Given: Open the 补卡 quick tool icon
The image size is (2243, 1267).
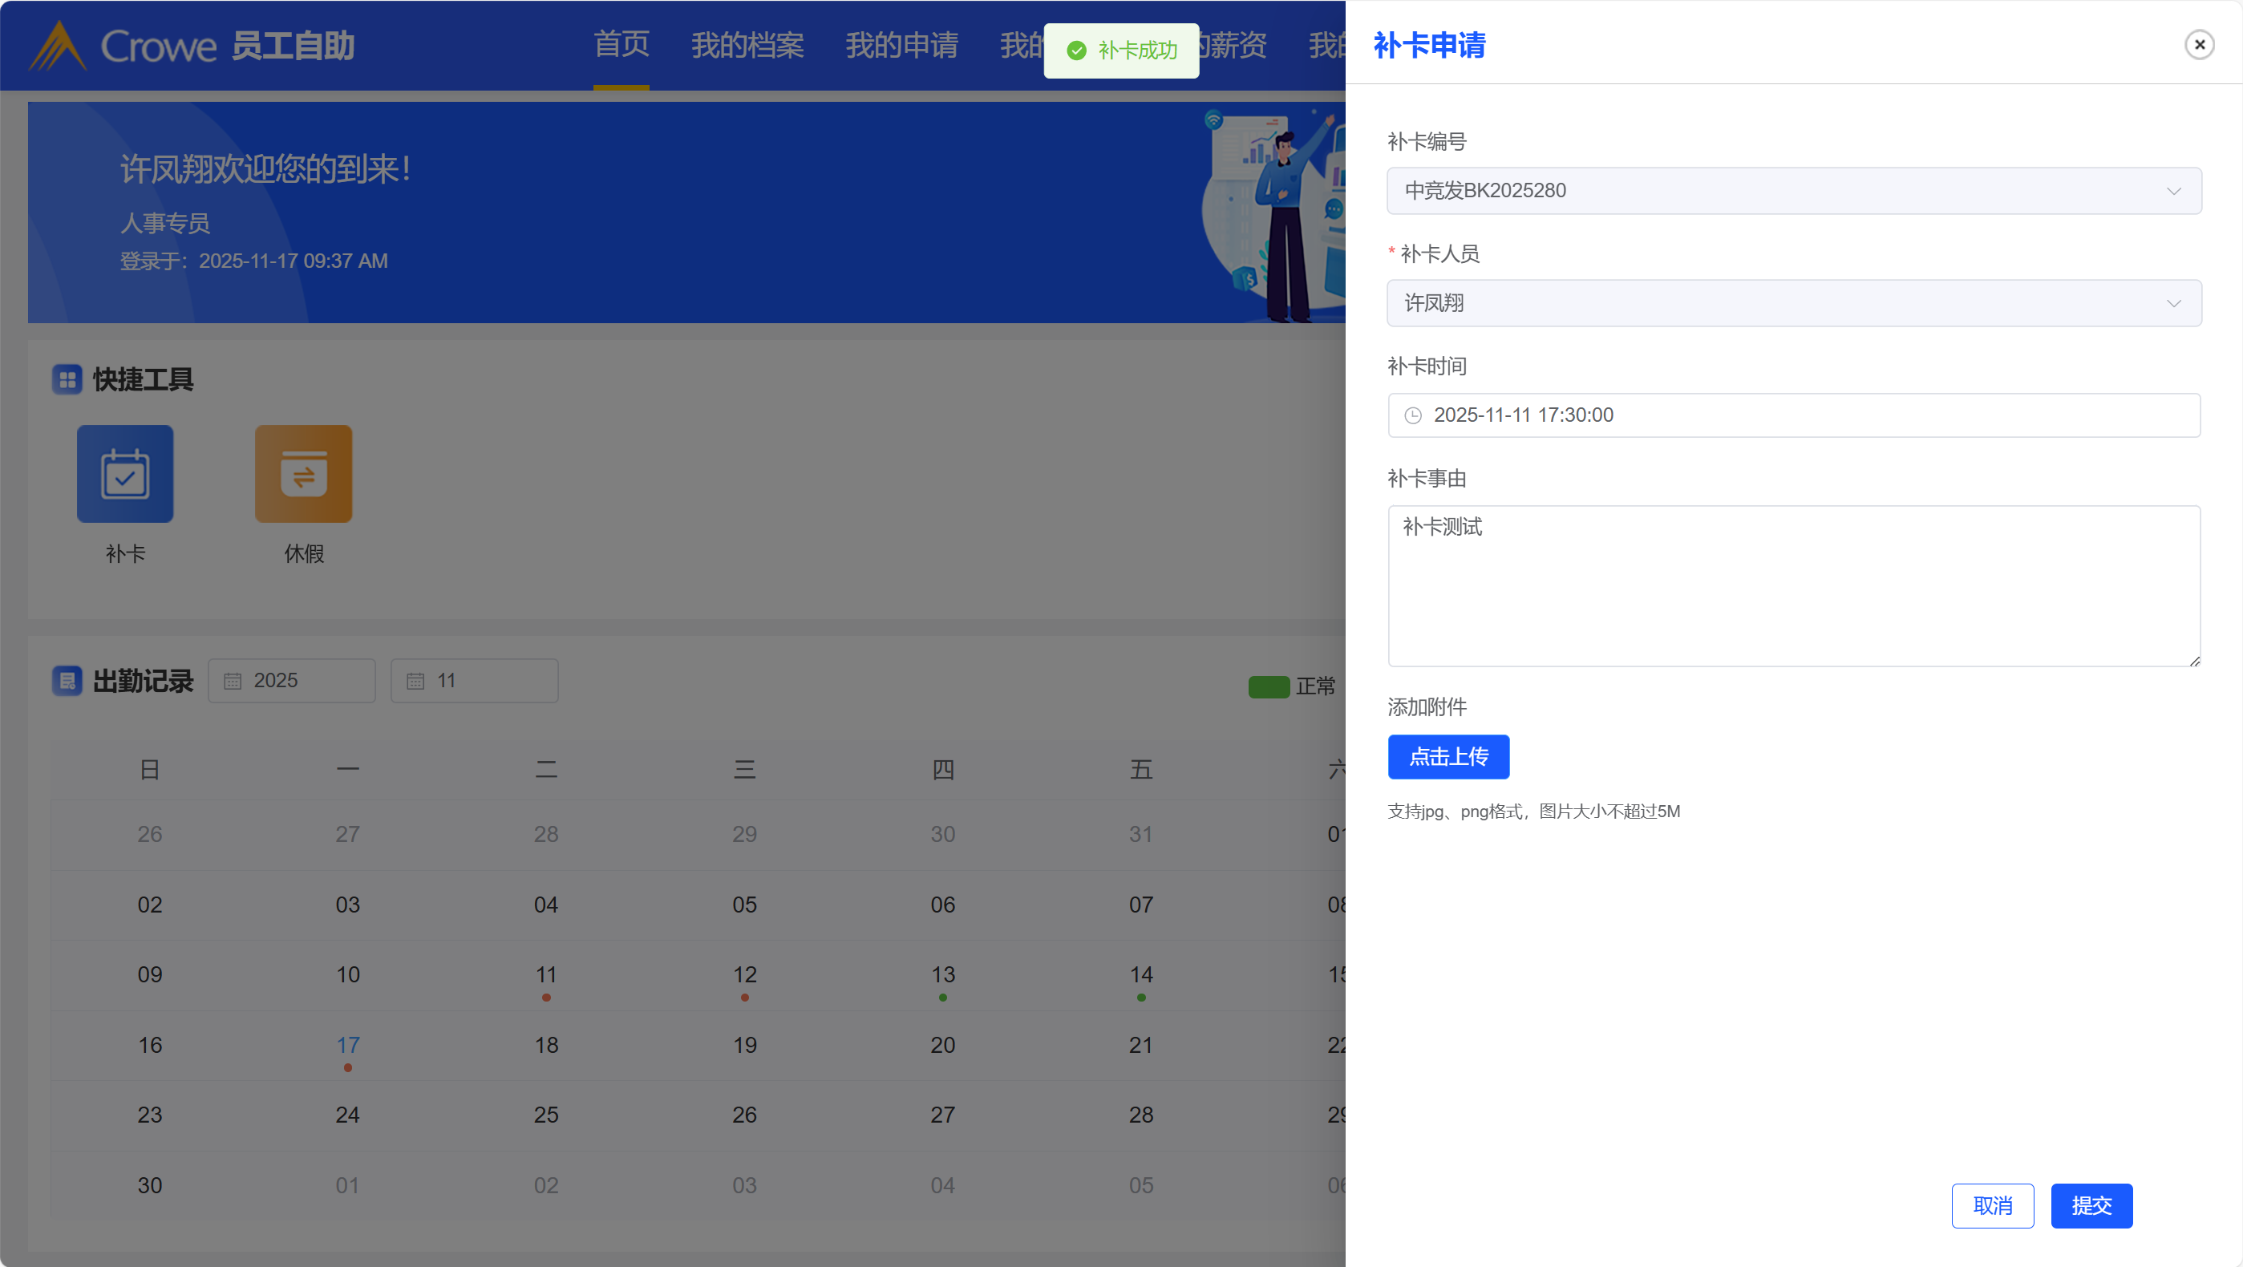Looking at the screenshot, I should pyautogui.click(x=125, y=474).
